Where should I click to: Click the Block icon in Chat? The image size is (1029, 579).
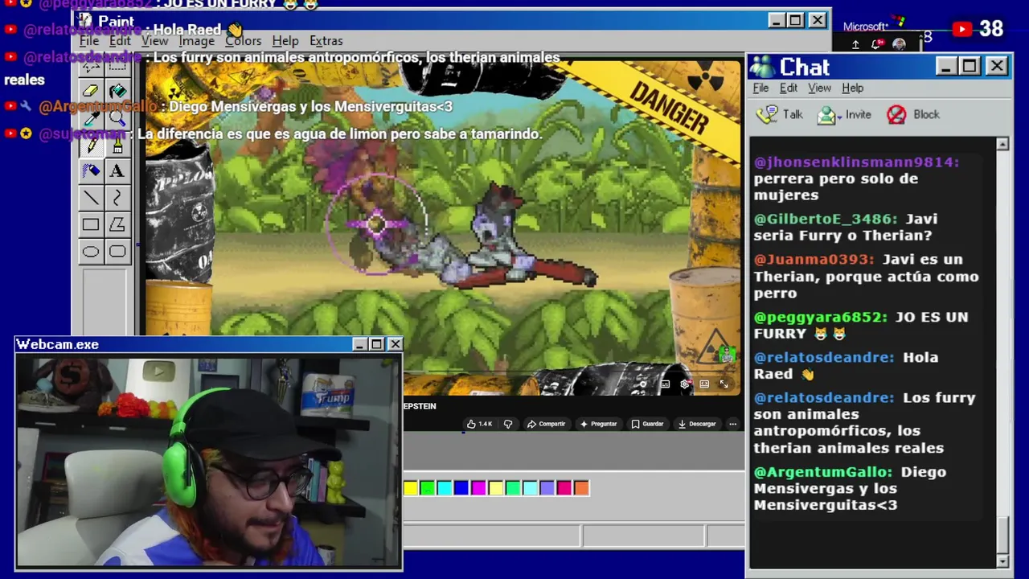(x=896, y=114)
